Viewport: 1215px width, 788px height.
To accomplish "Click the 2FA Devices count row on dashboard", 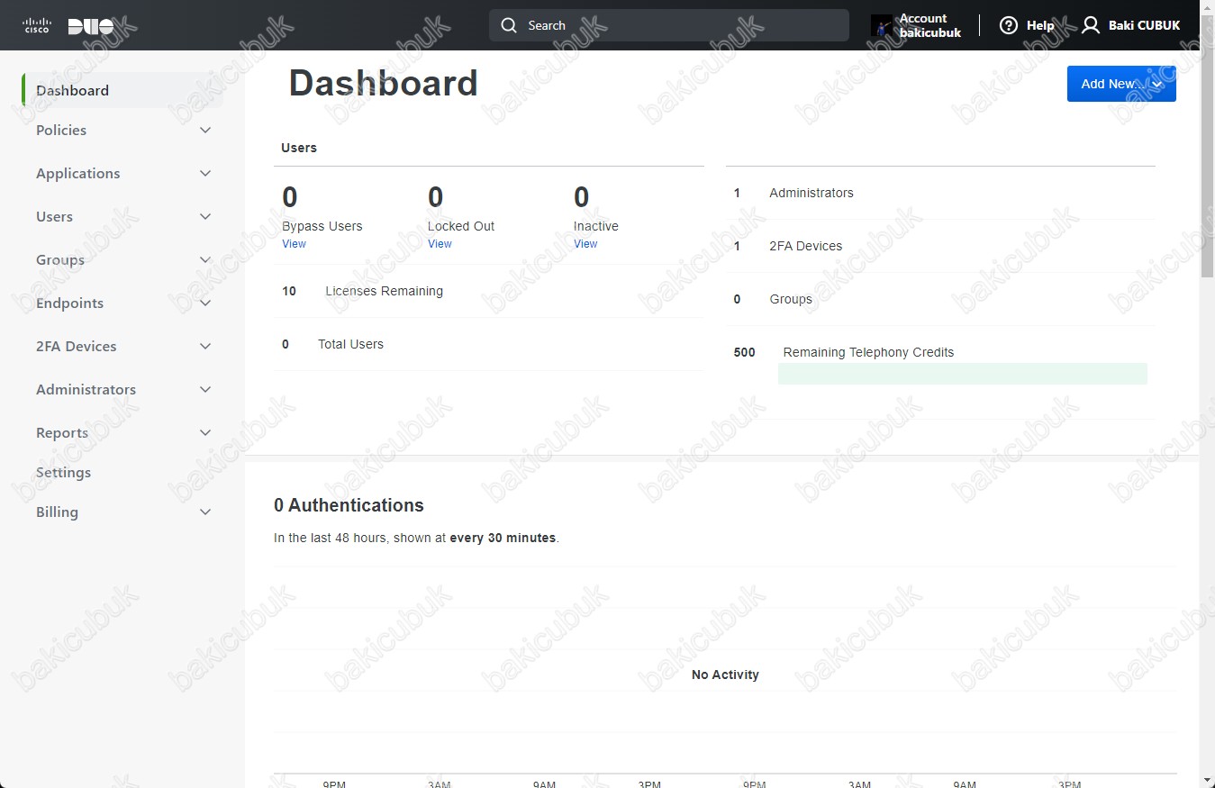I will [940, 246].
